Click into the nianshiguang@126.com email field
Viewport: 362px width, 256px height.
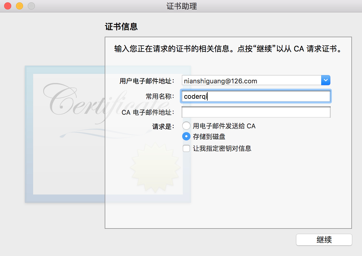coord(251,80)
